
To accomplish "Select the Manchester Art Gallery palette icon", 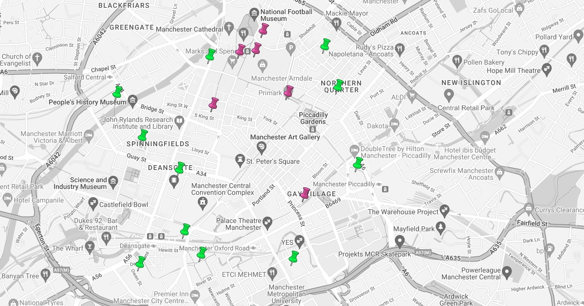I will (261, 146).
